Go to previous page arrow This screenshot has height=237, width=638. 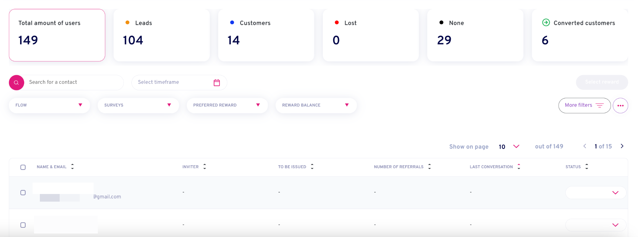tap(585, 146)
